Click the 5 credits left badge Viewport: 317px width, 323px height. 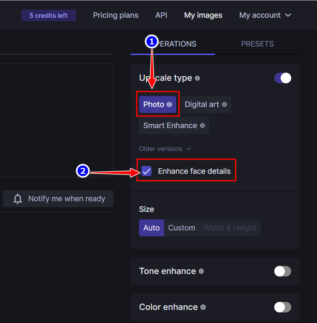pyautogui.click(x=49, y=16)
